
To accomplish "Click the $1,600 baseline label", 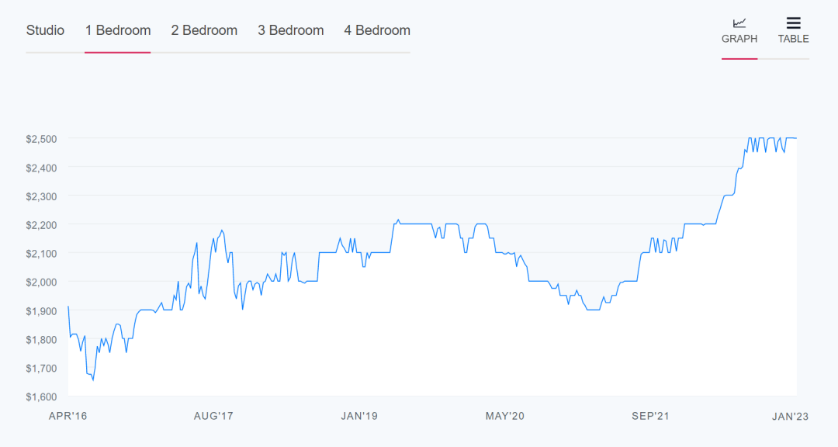I will tap(40, 397).
